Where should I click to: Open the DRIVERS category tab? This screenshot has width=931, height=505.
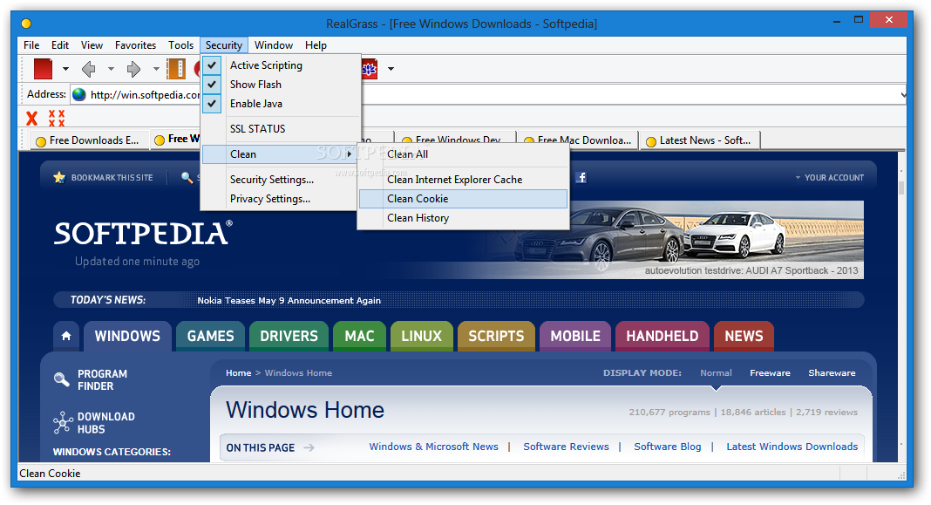click(x=289, y=337)
